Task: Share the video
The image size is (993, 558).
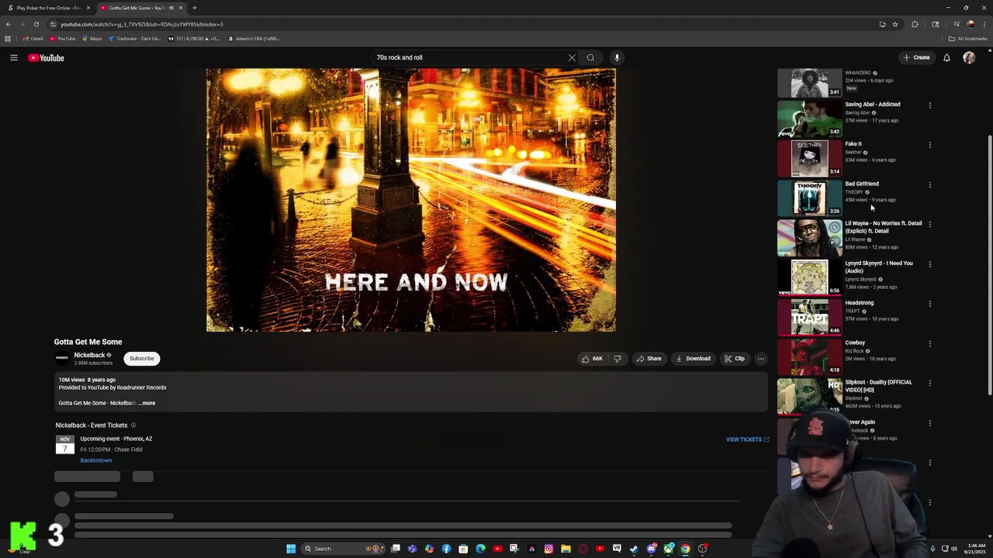Action: (649, 359)
